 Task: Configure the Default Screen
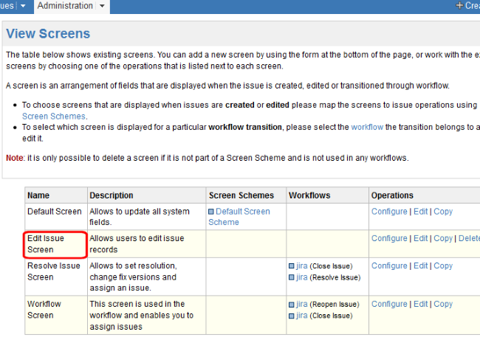(x=389, y=212)
